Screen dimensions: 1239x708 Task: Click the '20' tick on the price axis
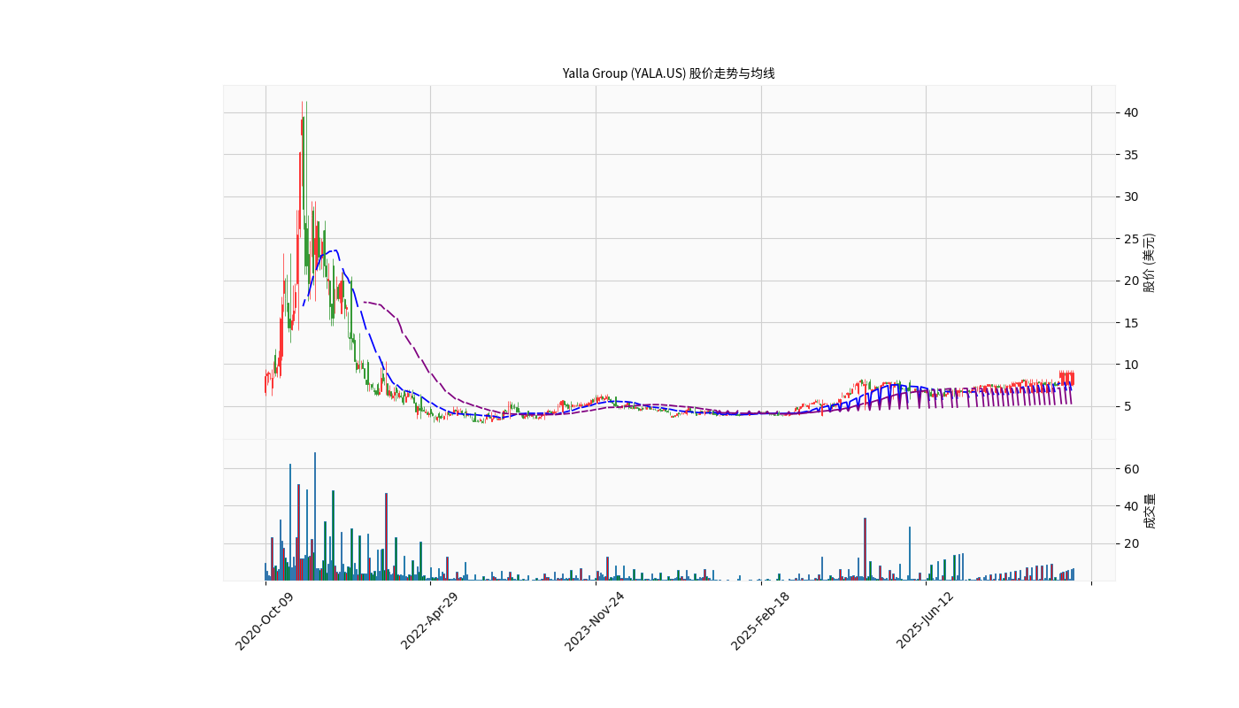click(1131, 281)
